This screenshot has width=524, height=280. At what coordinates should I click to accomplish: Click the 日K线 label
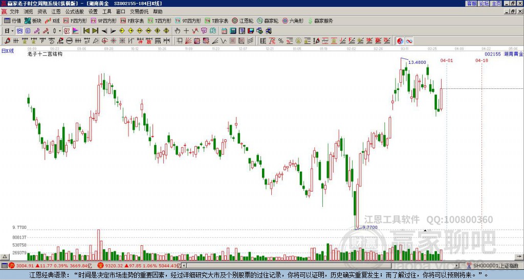(7, 51)
